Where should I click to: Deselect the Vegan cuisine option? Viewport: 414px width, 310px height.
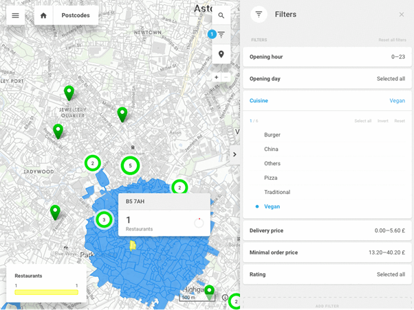[272, 206]
